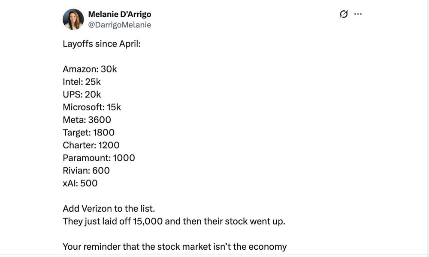Open the @DarrigoMelanie handle link
The image size is (429, 257).
[x=119, y=25]
